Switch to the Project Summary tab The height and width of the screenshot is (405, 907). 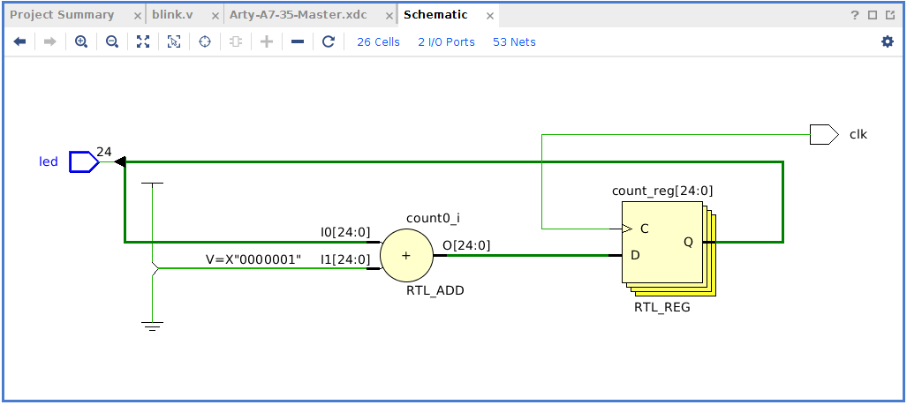click(x=62, y=15)
